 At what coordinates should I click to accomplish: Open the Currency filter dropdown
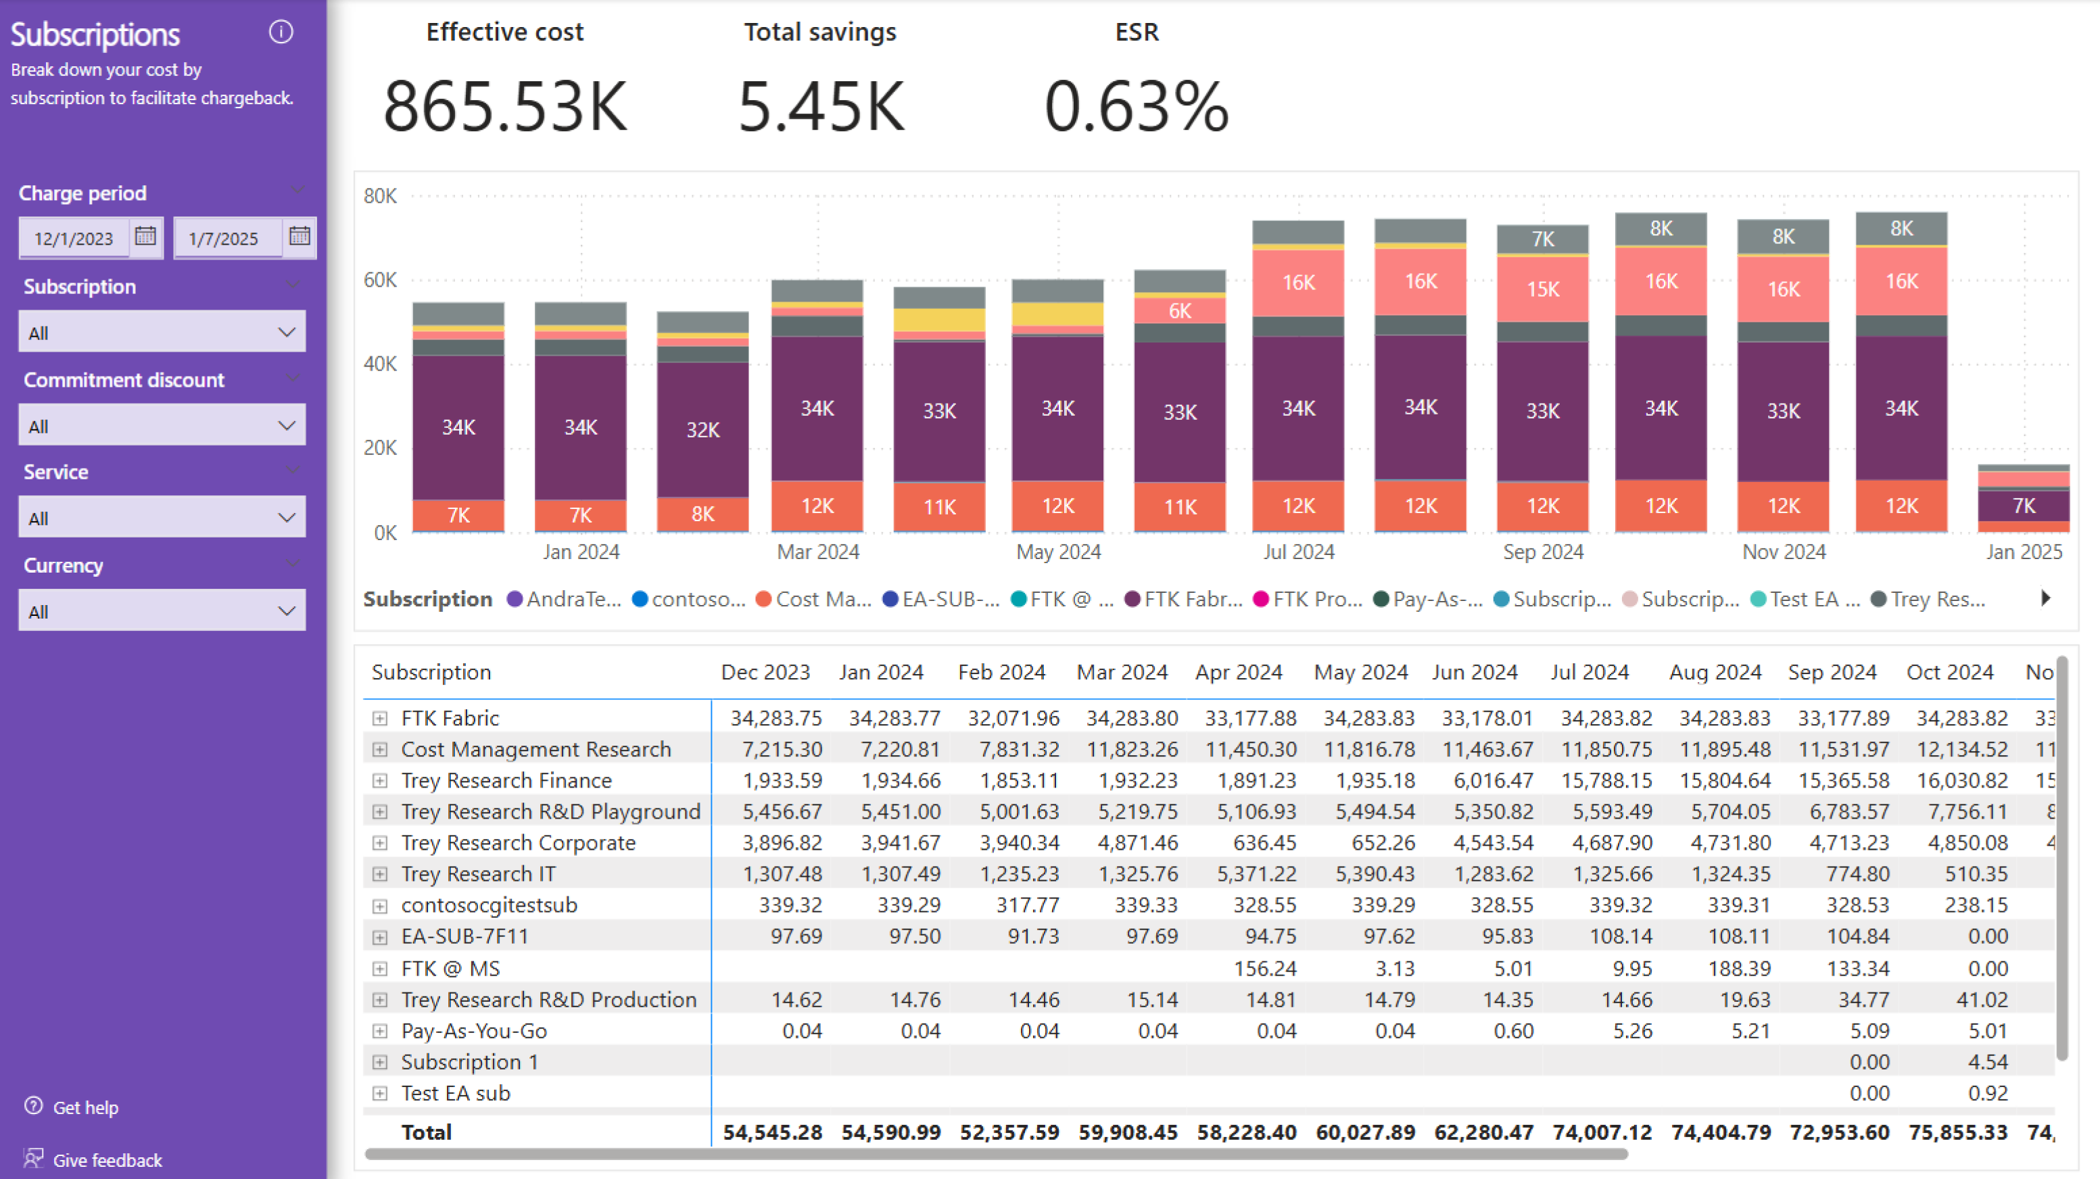tap(162, 610)
